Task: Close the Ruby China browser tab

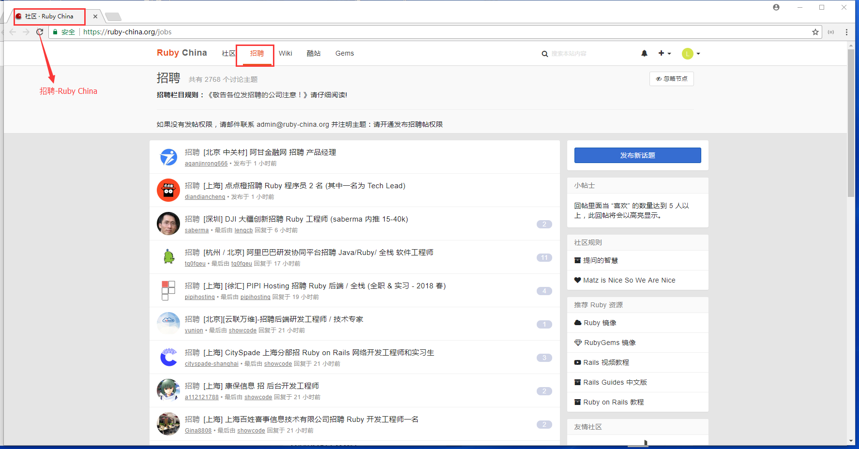Action: (95, 16)
